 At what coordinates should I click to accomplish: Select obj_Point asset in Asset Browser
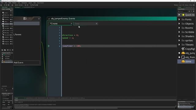click(x=188, y=57)
